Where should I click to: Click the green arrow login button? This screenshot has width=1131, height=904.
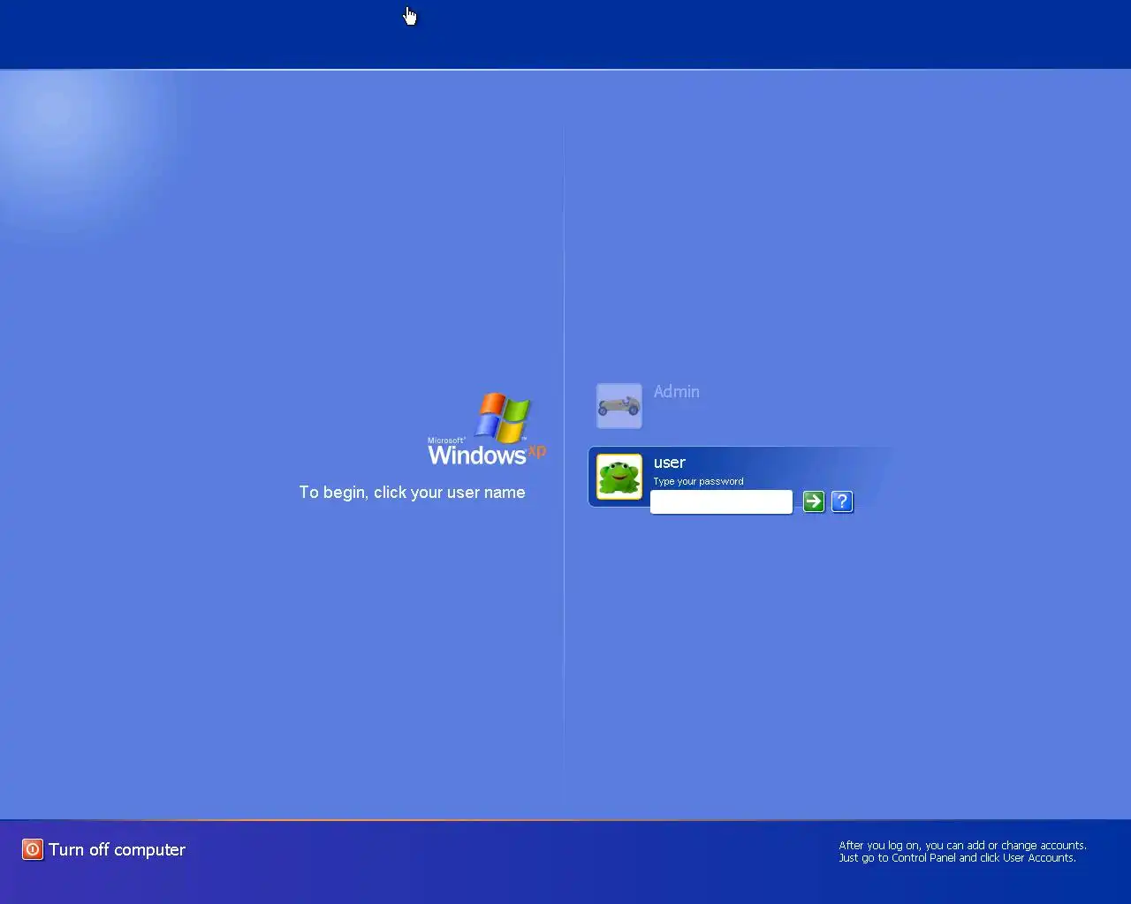tap(814, 501)
